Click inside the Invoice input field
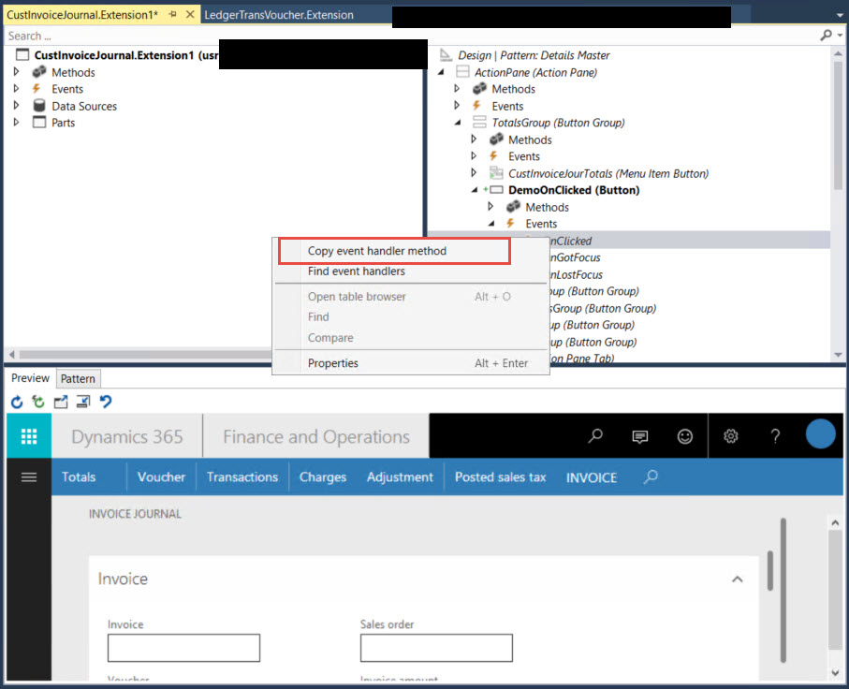Image resolution: width=849 pixels, height=689 pixels. tap(183, 647)
